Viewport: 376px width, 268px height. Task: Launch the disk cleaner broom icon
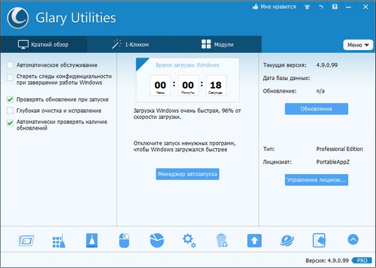91,240
